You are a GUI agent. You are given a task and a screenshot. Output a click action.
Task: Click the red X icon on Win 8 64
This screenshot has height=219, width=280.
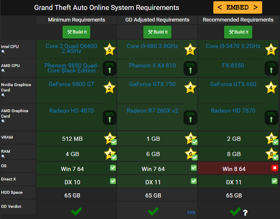[274, 168]
